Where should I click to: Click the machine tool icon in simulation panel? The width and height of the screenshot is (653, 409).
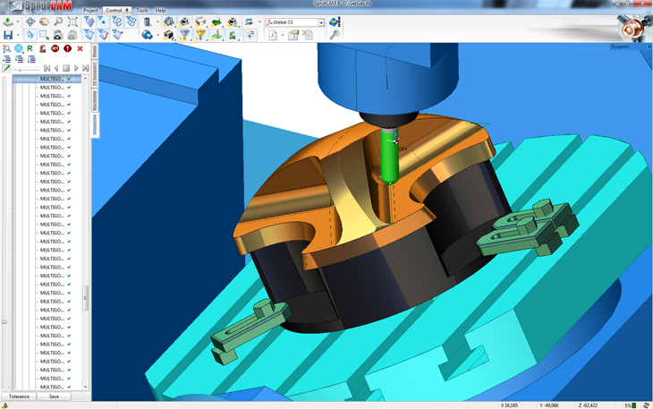pyautogui.click(x=42, y=48)
